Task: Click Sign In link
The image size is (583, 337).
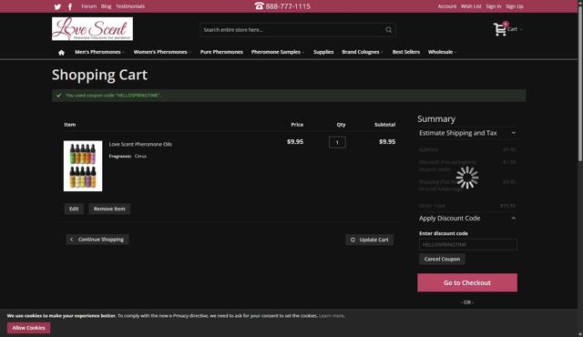Action: click(494, 6)
